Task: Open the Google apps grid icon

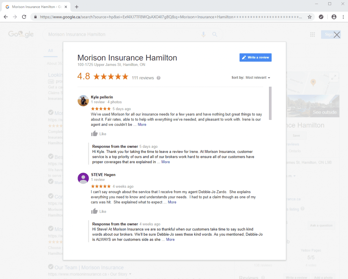Action: pos(312,34)
